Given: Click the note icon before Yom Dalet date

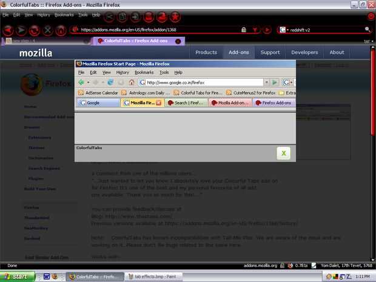Looking at the screenshot, I should pos(314,266).
